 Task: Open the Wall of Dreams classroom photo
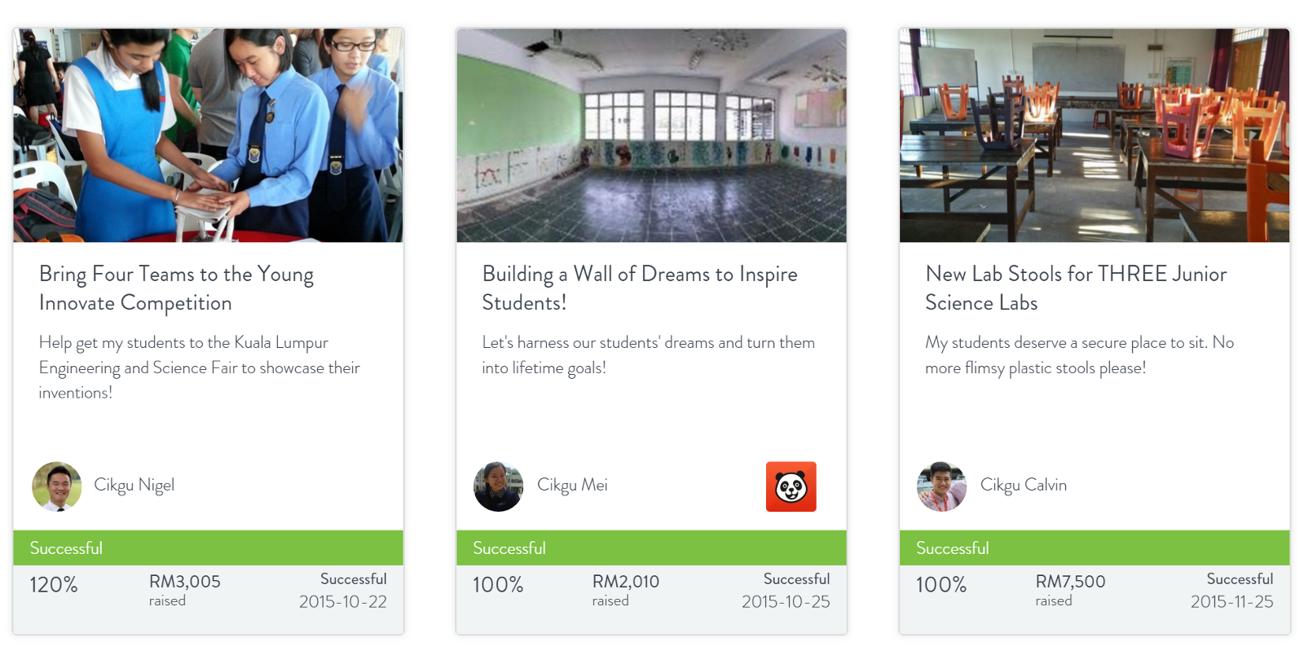[651, 135]
